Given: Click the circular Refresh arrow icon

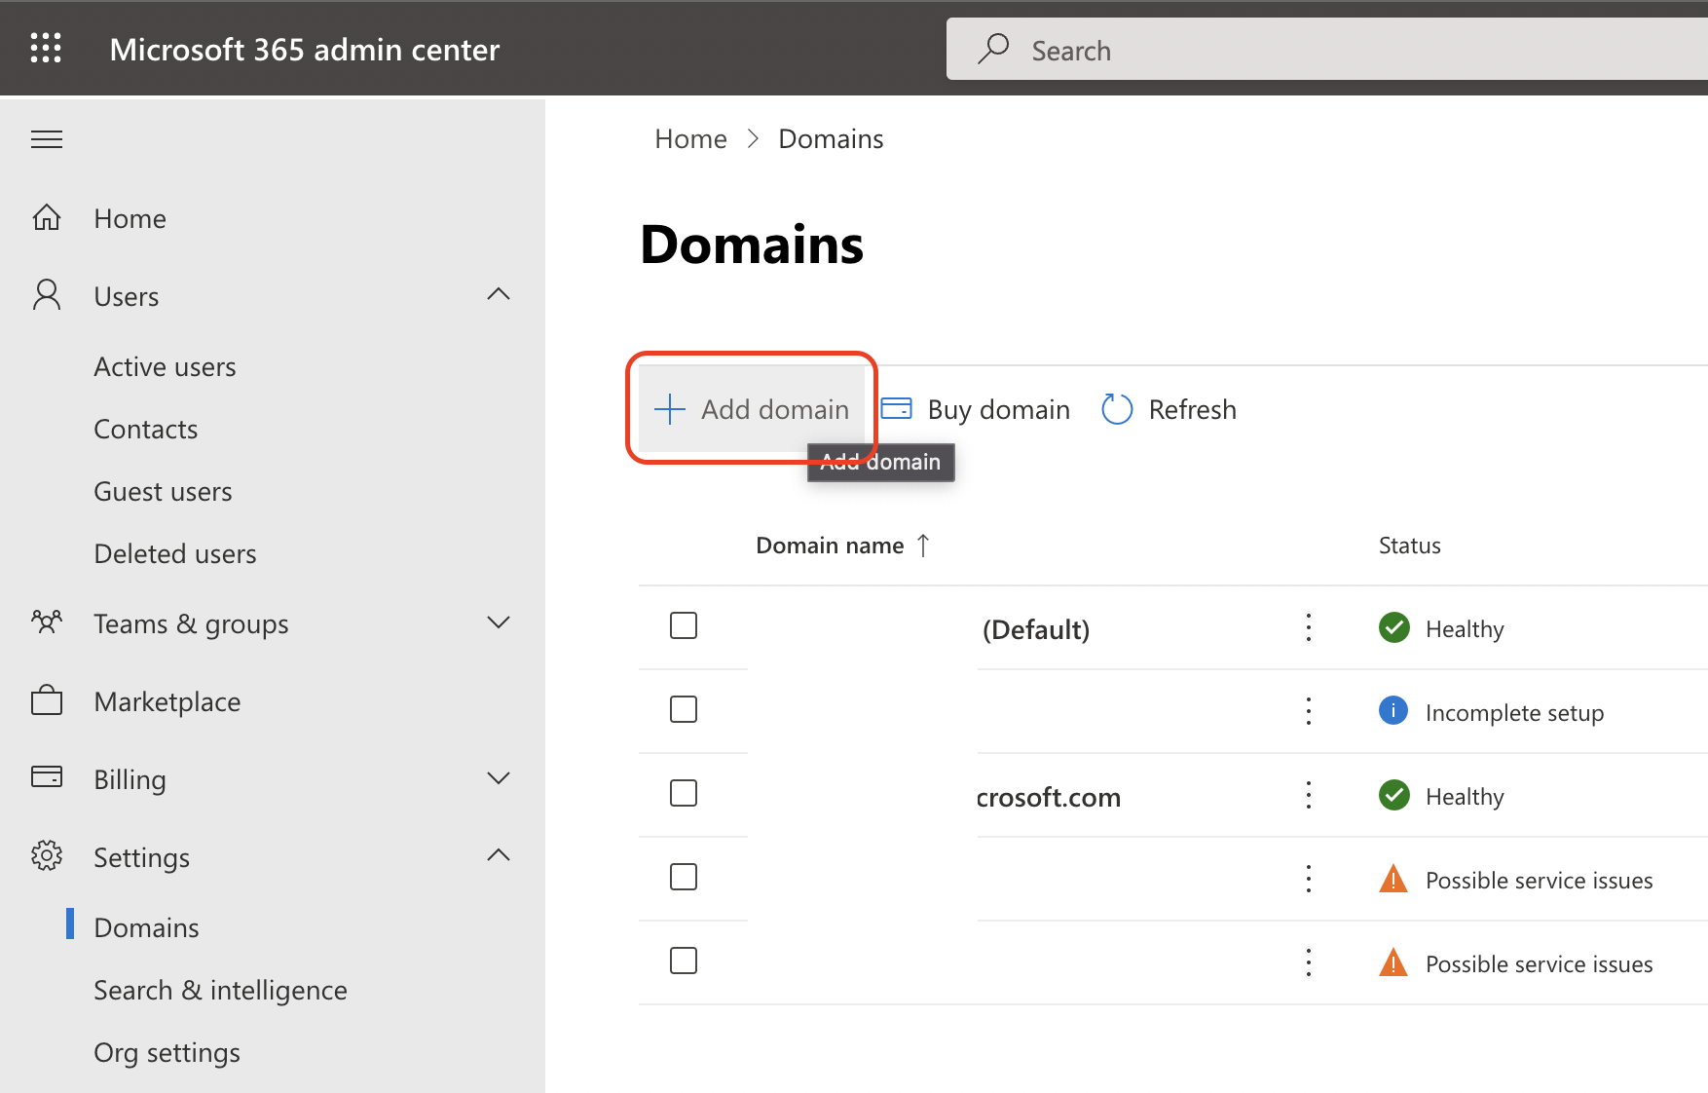Looking at the screenshot, I should point(1117,409).
